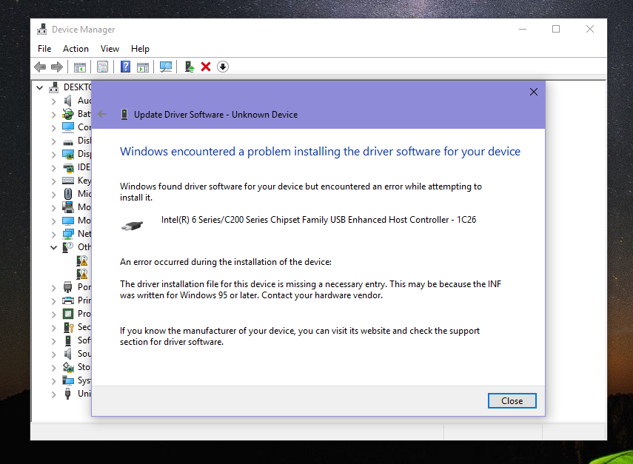Expand the 'Sec' security devices node chevron
The image size is (633, 464).
54,328
